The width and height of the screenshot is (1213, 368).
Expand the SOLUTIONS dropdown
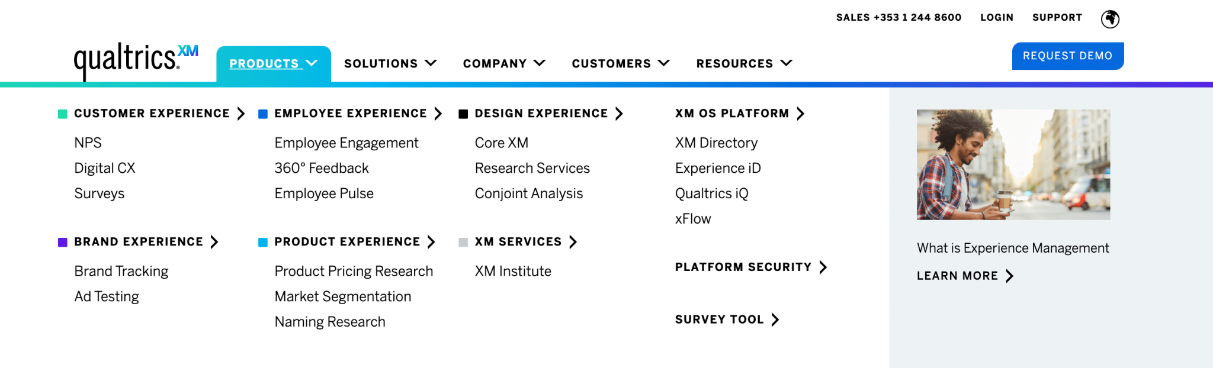390,63
